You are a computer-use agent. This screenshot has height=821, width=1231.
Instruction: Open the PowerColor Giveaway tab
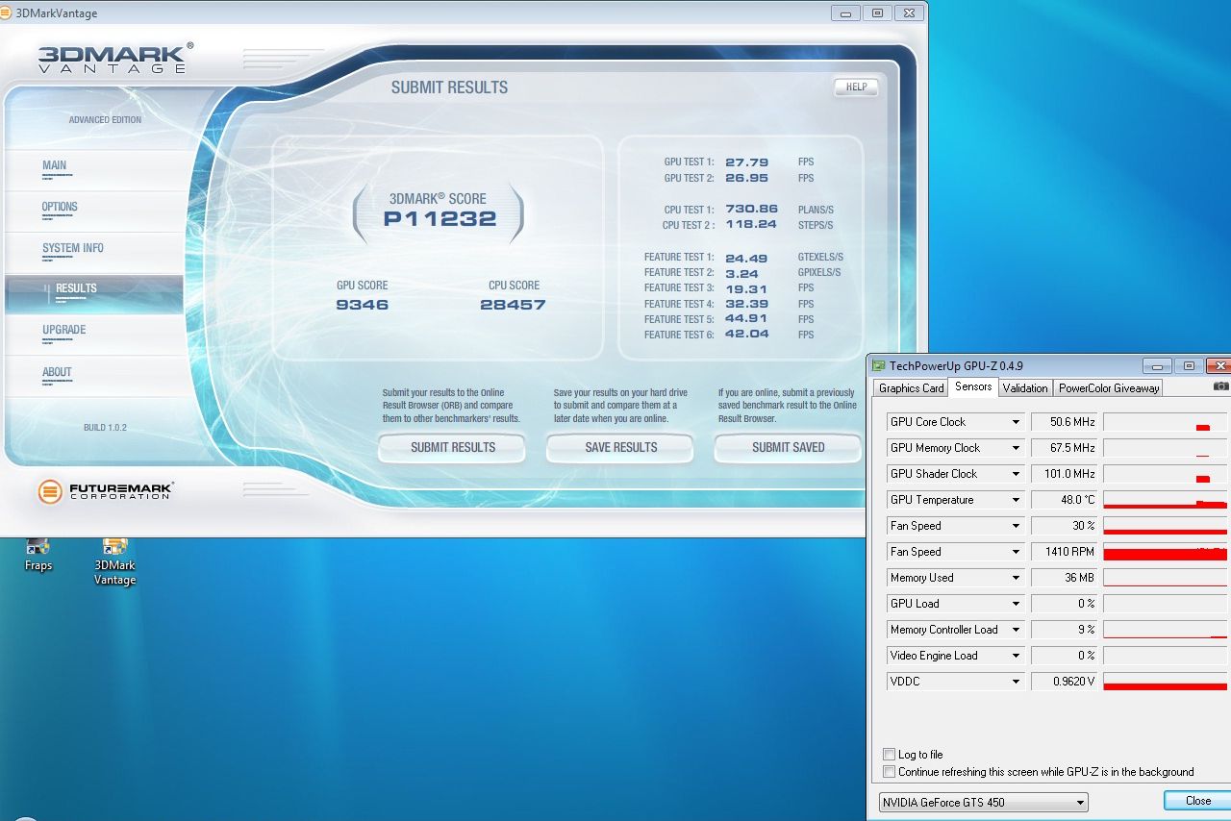tap(1109, 388)
